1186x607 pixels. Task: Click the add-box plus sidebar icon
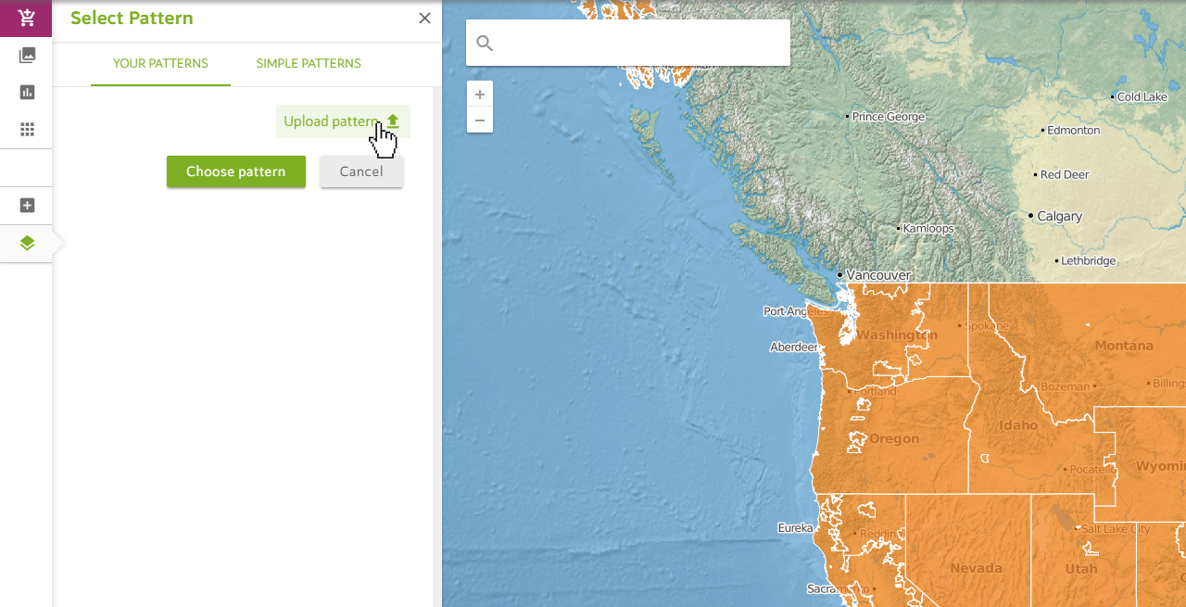pos(27,206)
